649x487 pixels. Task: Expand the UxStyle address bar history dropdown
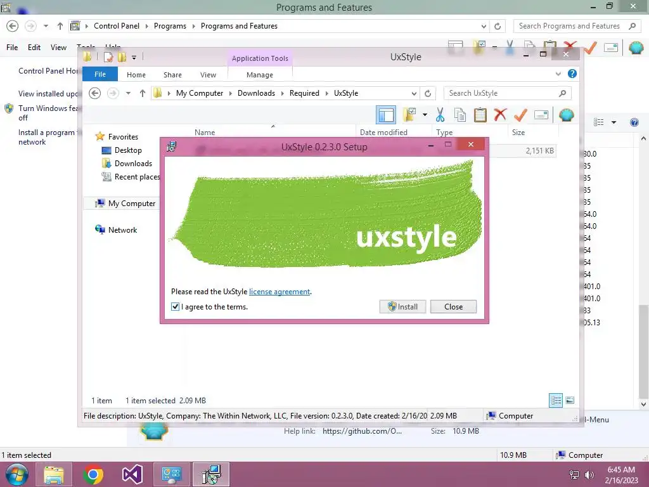tap(414, 93)
